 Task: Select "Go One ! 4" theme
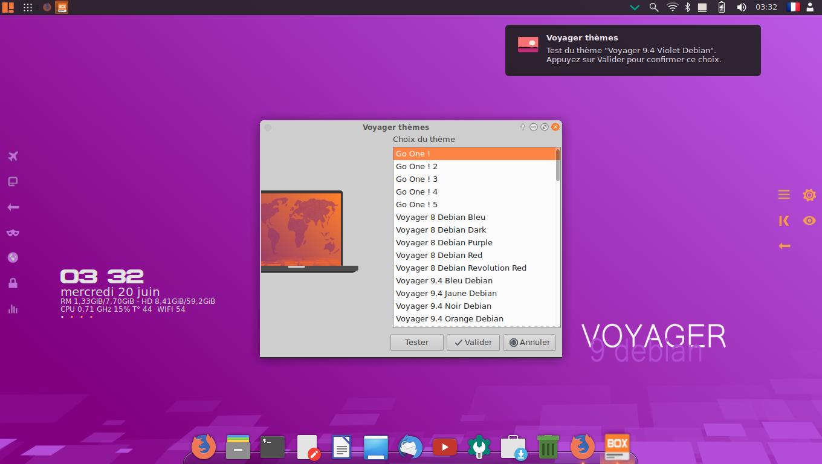[474, 192]
